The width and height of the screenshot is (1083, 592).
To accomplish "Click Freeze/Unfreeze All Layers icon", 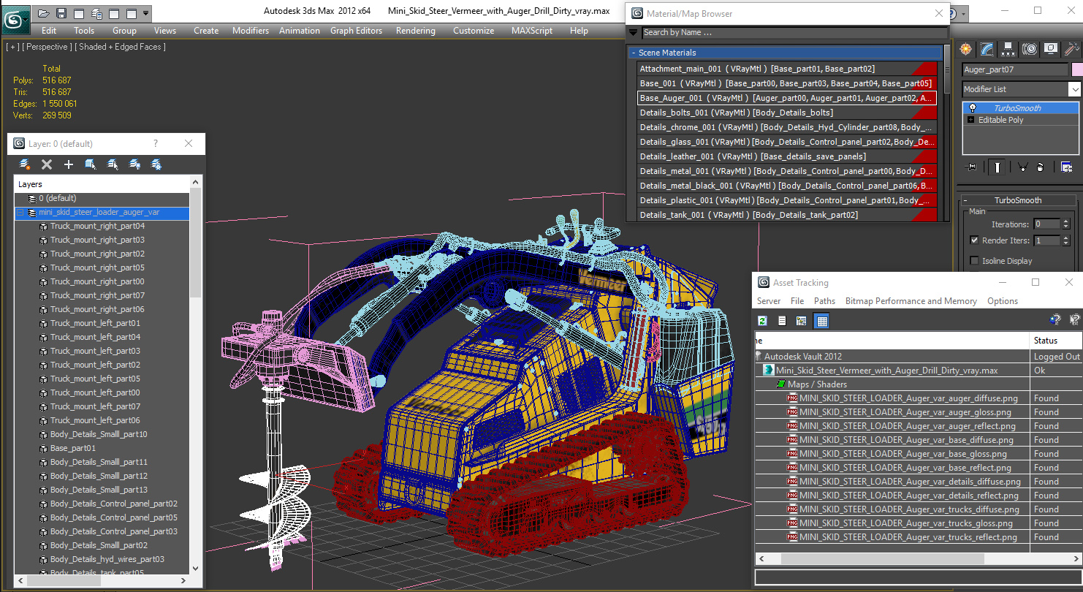I will (156, 164).
